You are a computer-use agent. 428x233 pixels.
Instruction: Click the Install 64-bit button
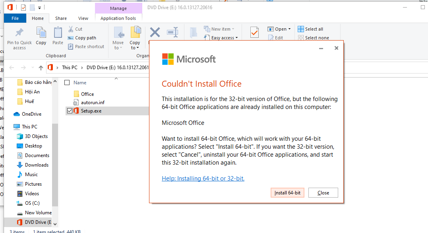[287, 192]
